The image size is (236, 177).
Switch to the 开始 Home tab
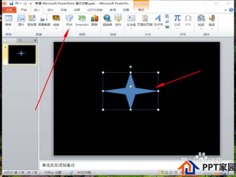[x=24, y=10]
